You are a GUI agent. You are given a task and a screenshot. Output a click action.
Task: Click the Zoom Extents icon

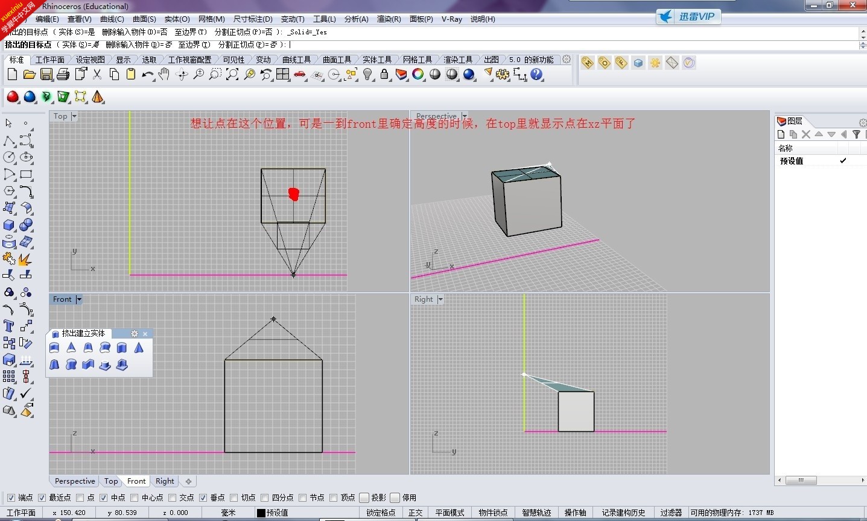tap(232, 74)
